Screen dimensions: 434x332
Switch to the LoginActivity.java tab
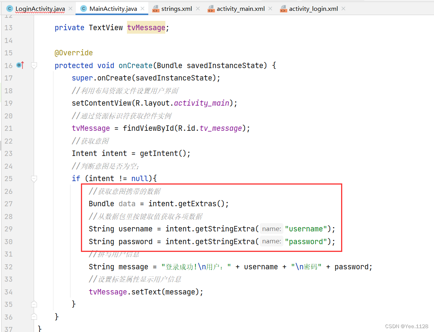[40, 9]
